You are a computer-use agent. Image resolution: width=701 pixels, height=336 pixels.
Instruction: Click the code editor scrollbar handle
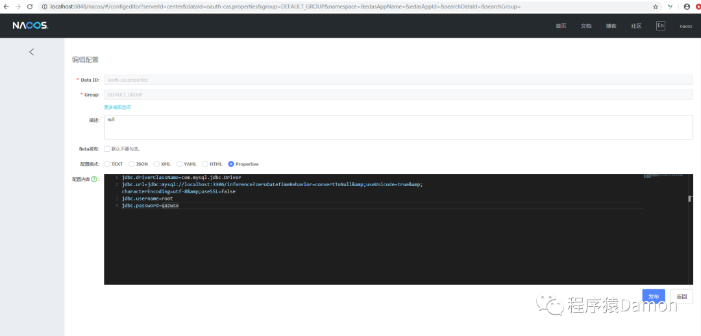[690, 198]
